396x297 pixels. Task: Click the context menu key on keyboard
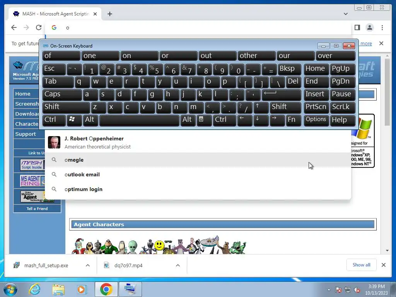[204, 120]
